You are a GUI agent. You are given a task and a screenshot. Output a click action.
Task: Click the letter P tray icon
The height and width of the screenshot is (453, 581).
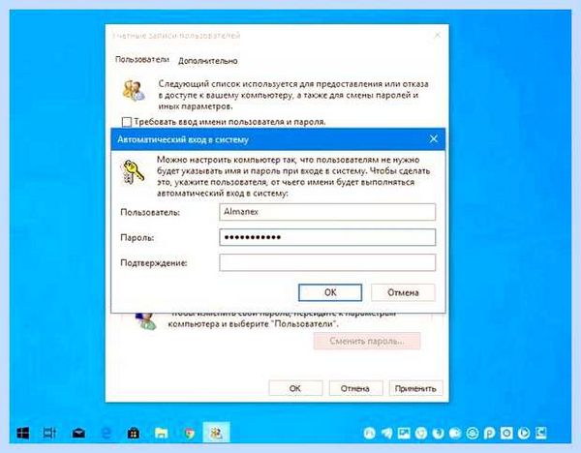click(489, 433)
